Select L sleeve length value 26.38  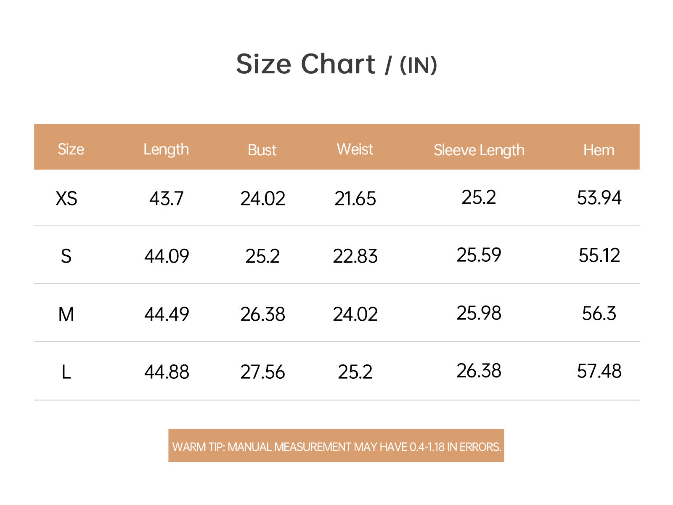(479, 371)
